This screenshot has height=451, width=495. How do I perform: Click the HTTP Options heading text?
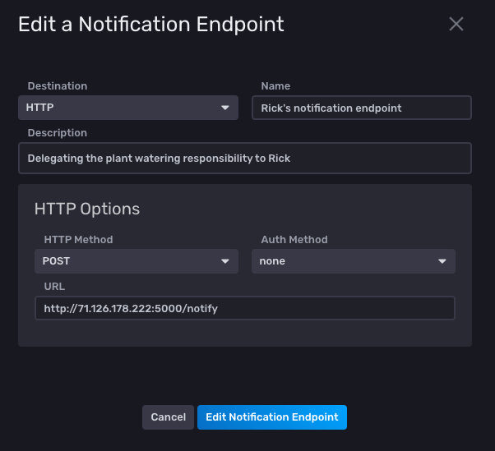point(87,209)
